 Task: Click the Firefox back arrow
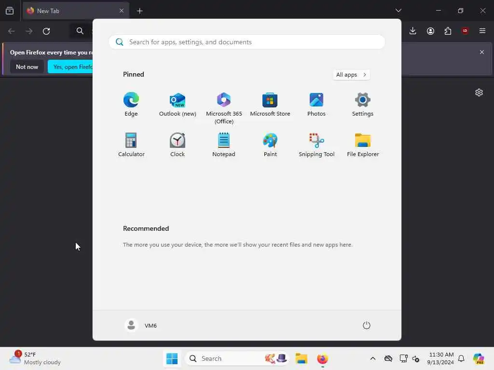[12, 31]
